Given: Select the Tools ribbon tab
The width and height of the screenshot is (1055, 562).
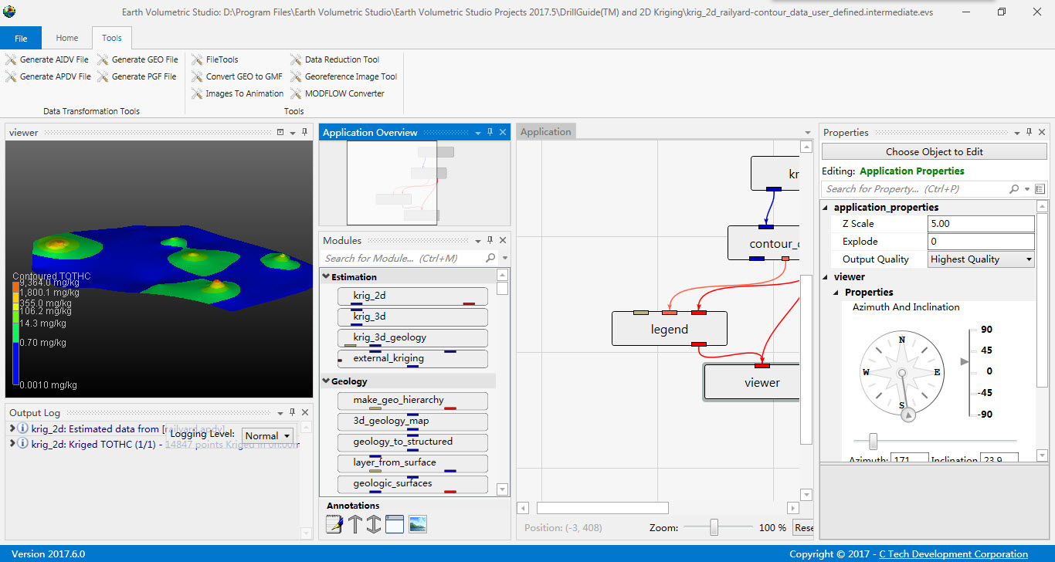Looking at the screenshot, I should coord(112,38).
